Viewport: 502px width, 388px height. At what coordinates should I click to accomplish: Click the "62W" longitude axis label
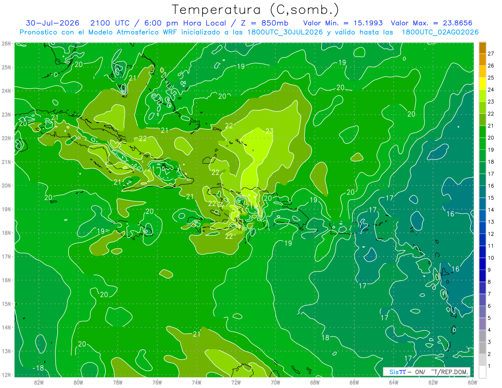coord(433,382)
